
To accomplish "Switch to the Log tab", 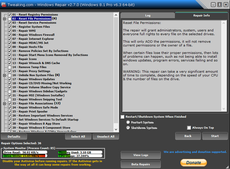I will coord(148,15).
